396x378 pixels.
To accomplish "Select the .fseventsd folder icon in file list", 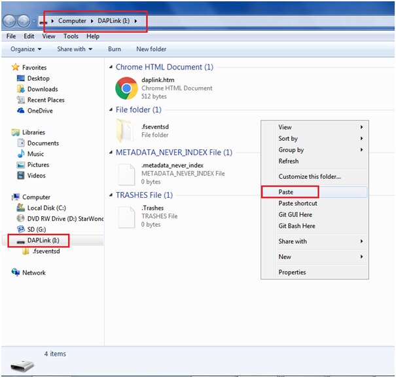I will [x=125, y=131].
